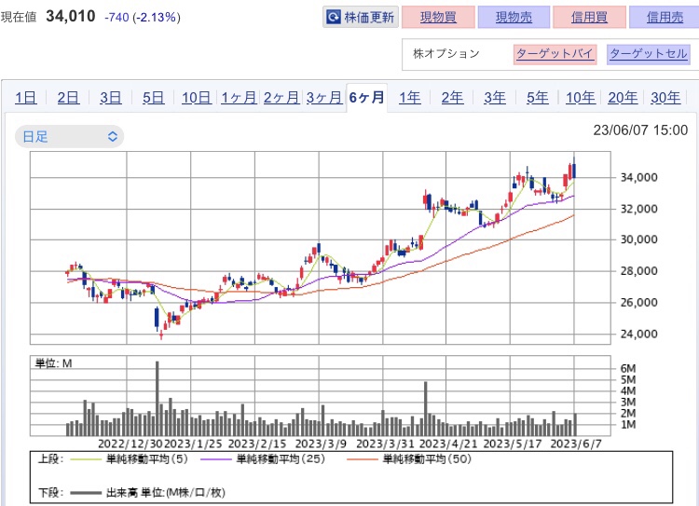Switch to the 1年 chart period
Viewport: 699px width, 506px height.
[410, 97]
